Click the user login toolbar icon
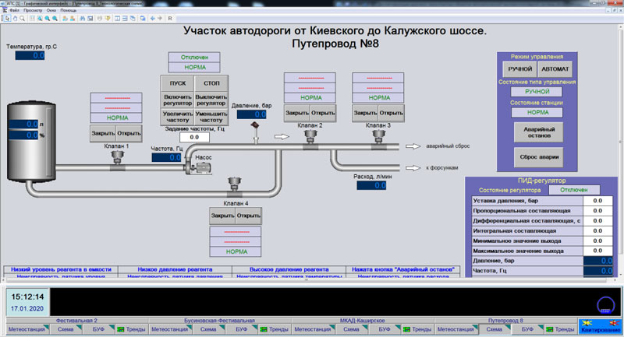Viewport: 624px width, 337px height. [x=65, y=18]
